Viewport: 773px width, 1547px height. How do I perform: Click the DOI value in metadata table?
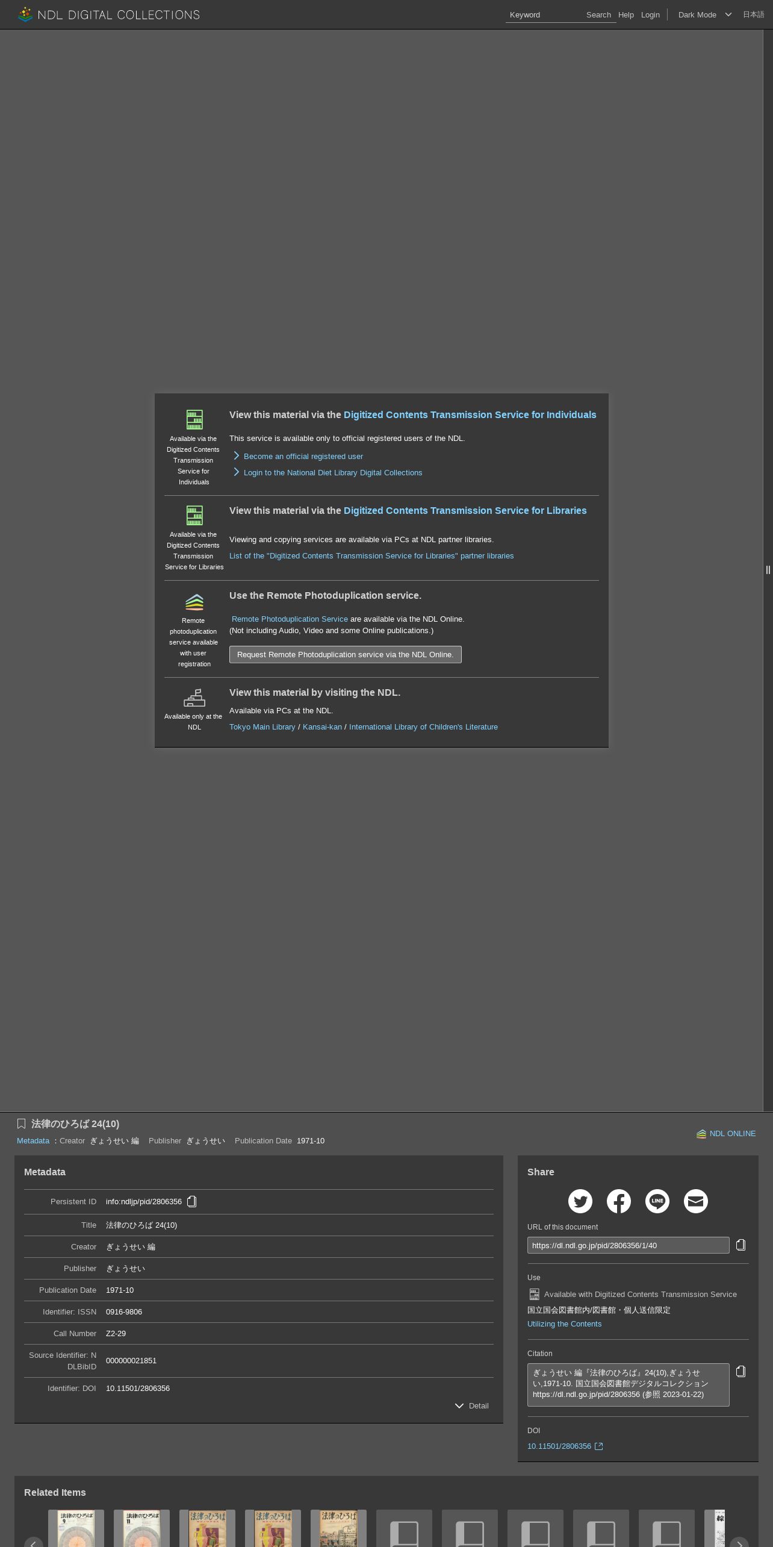pyautogui.click(x=138, y=1389)
